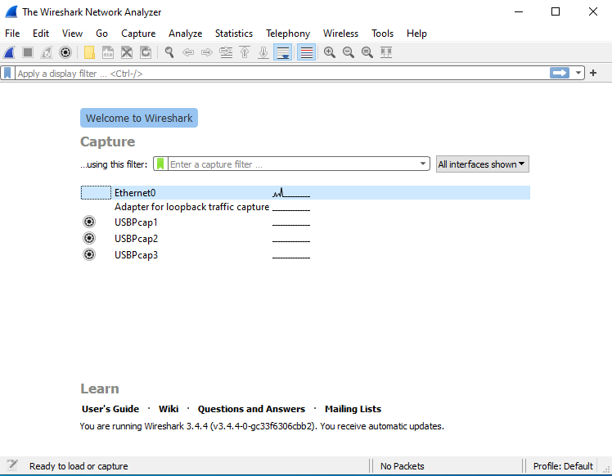
Task: Toggle packet list colorization
Action: tap(306, 52)
